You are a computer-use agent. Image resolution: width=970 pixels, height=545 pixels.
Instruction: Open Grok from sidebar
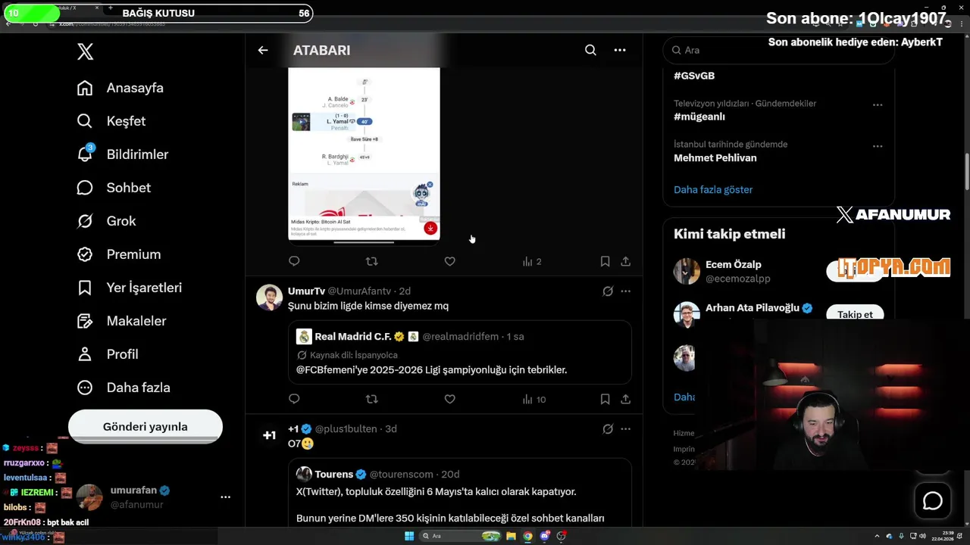pos(107,221)
